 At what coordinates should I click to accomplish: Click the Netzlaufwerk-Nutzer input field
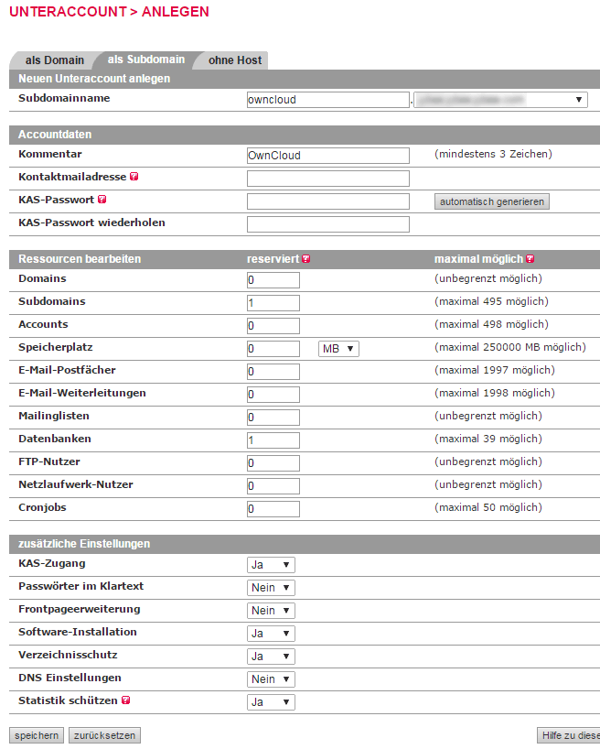273,486
